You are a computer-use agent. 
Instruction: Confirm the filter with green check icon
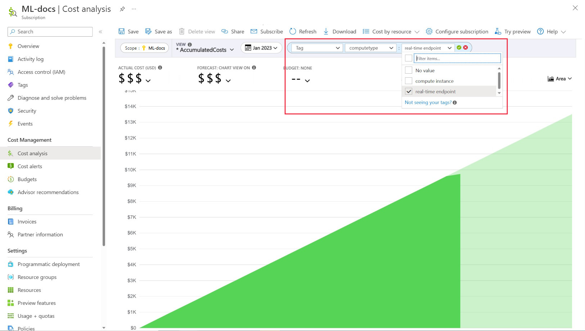coord(459,47)
